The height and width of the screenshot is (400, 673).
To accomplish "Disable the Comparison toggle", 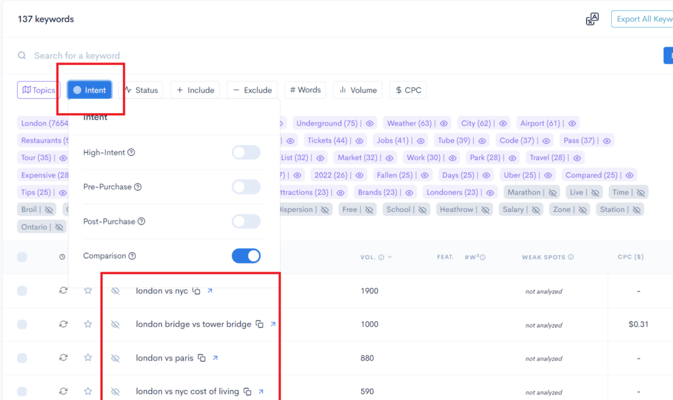I will coord(246,255).
